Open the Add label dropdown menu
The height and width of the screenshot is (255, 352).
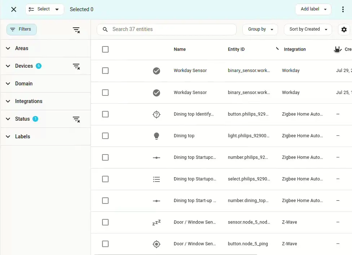click(x=313, y=9)
